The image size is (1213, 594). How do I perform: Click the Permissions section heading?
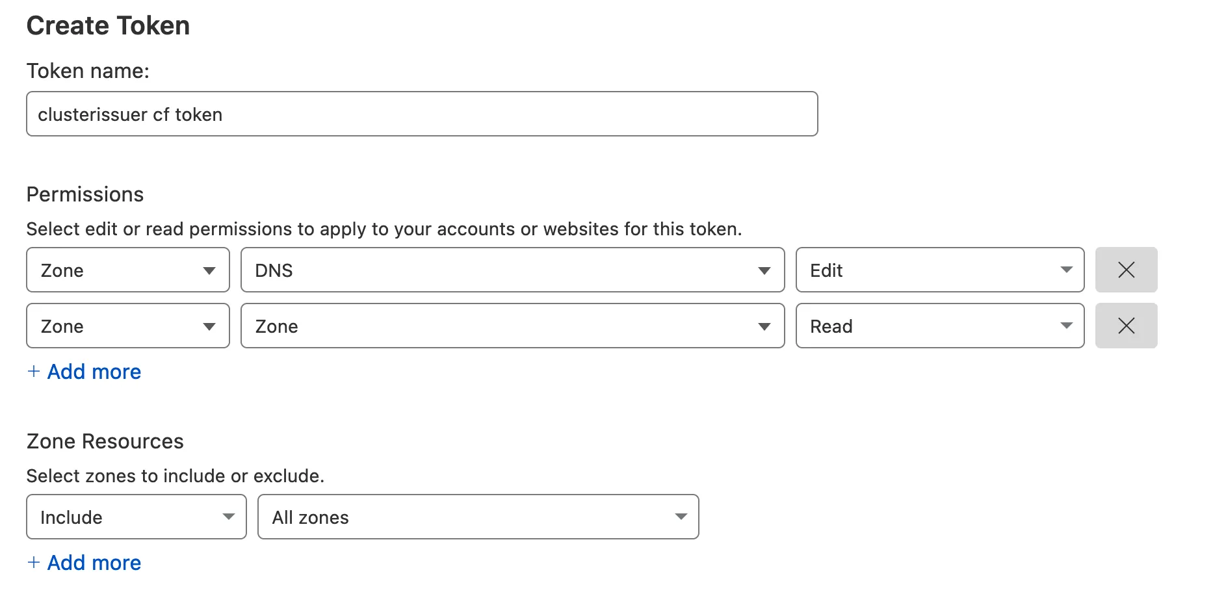coord(85,194)
